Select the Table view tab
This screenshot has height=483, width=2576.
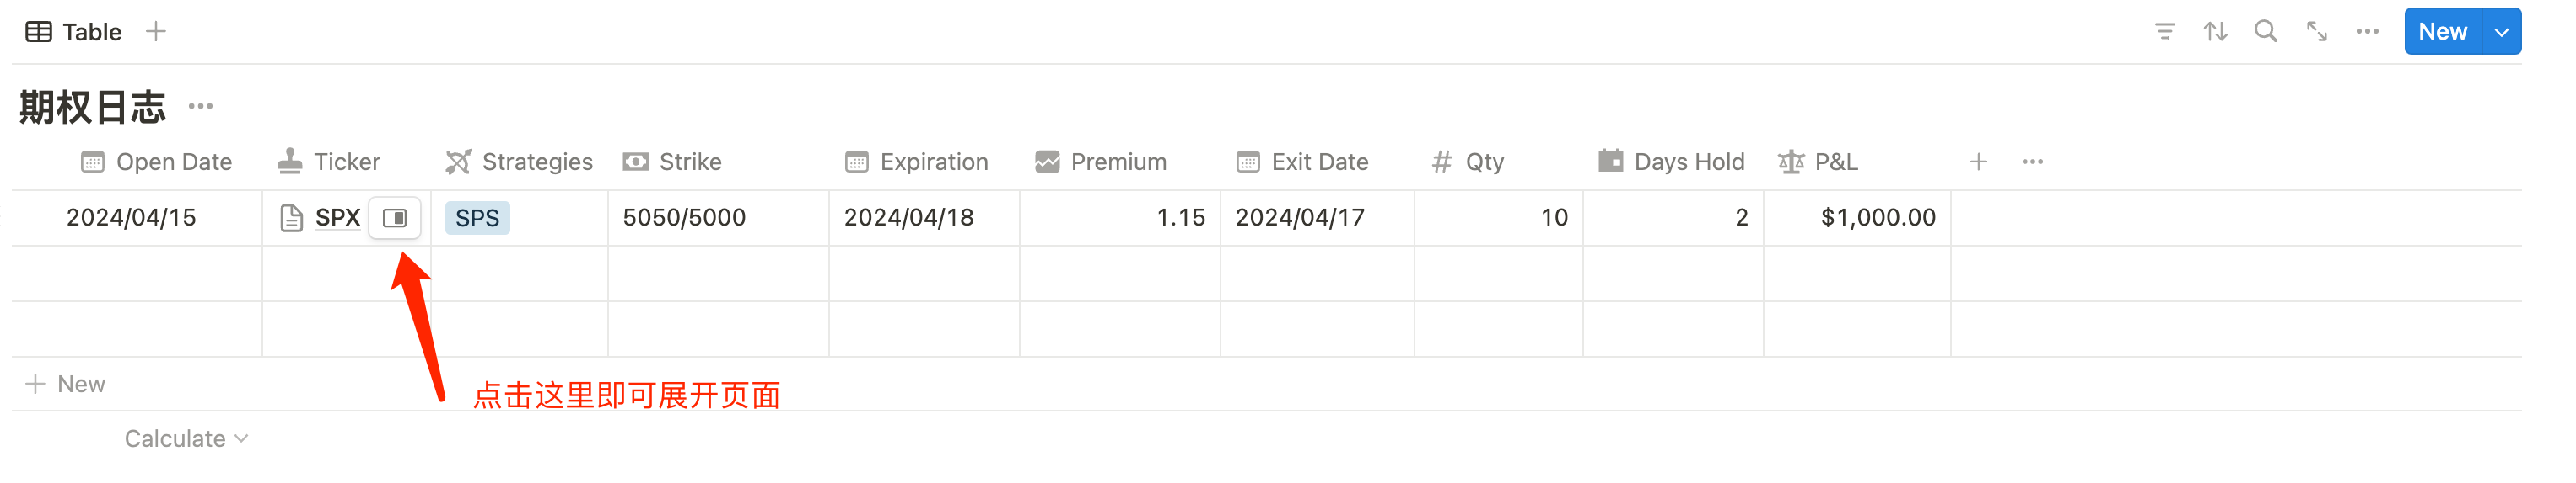click(x=74, y=32)
